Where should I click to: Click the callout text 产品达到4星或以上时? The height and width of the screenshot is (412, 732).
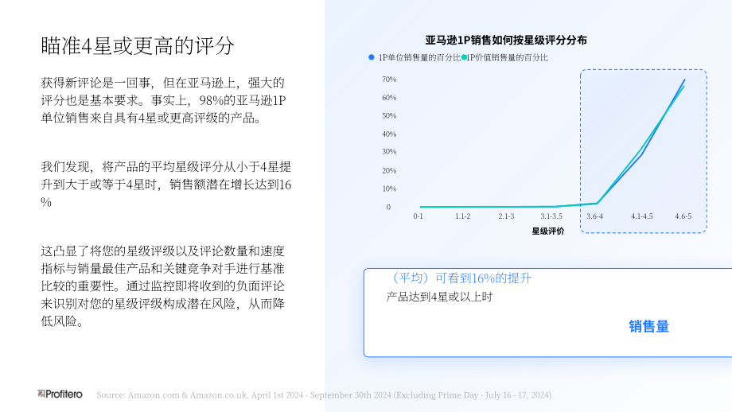coord(439,297)
